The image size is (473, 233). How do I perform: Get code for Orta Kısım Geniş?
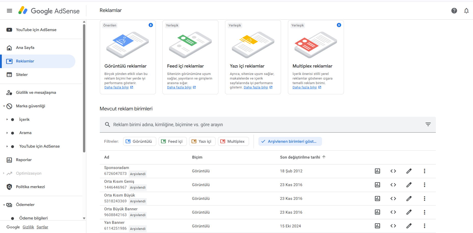[x=393, y=185]
